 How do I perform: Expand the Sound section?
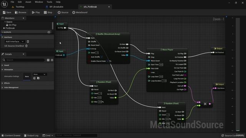click(x=2, y=65)
